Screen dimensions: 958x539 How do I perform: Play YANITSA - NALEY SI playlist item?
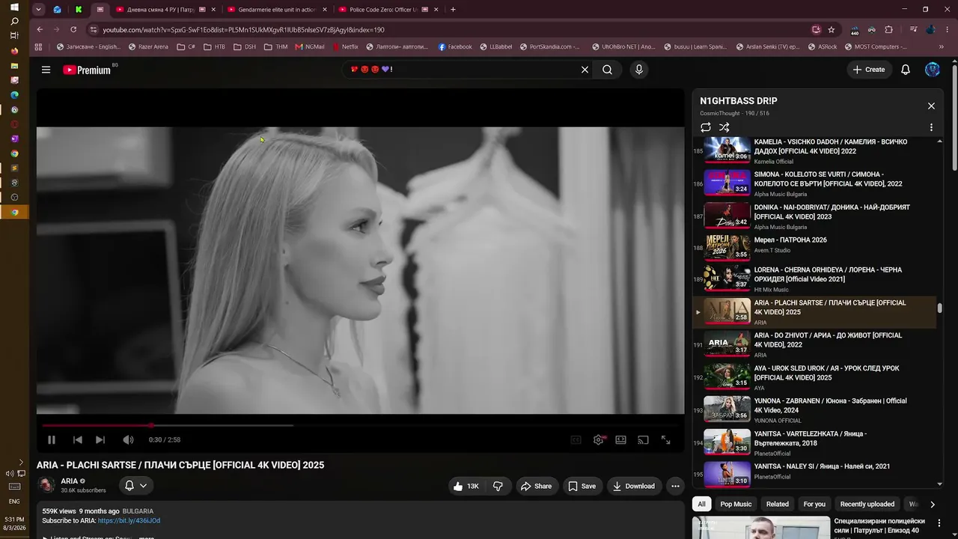click(815, 473)
